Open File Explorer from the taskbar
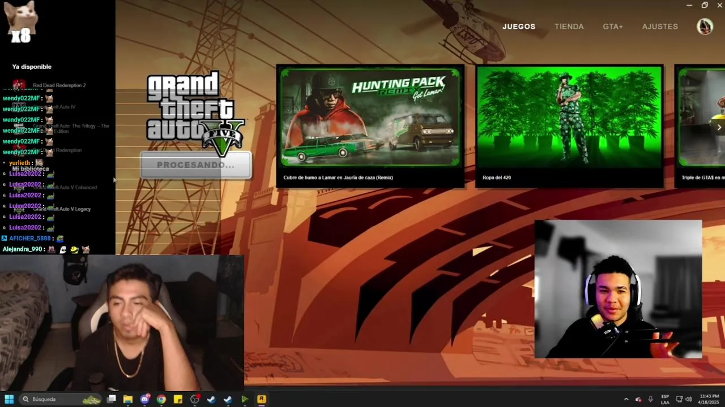The width and height of the screenshot is (725, 407). pos(128,399)
